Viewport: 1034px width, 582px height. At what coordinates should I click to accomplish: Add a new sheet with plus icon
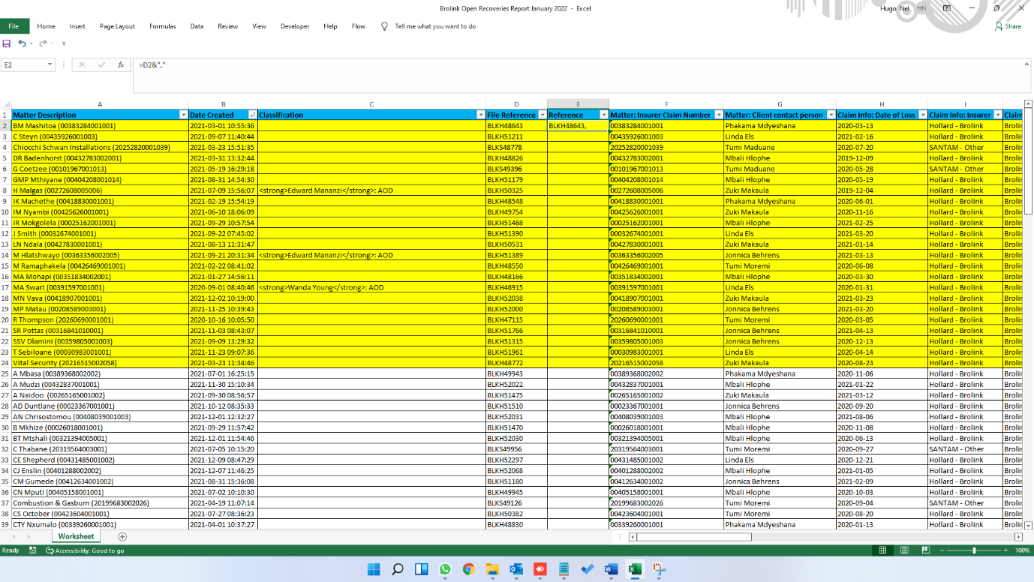click(x=122, y=536)
